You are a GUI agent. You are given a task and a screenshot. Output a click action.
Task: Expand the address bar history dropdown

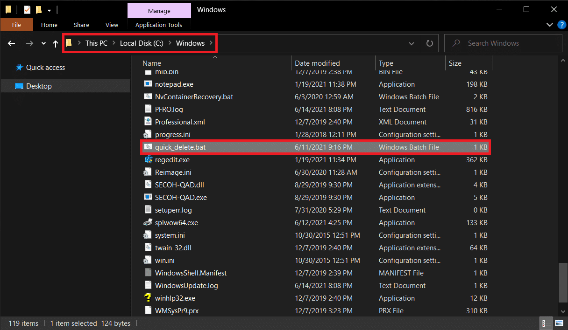pyautogui.click(x=412, y=43)
